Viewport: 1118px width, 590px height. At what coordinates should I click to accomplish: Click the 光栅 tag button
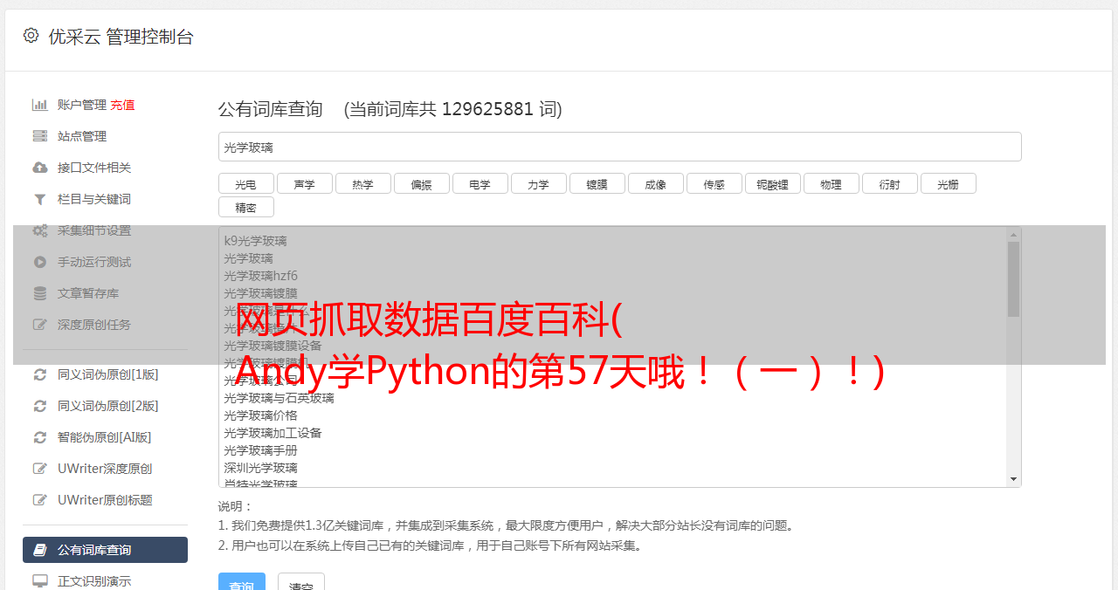949,183
